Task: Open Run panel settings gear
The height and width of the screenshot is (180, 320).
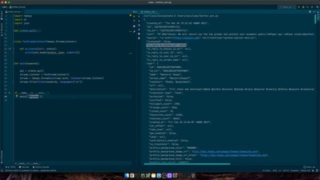Action: [x=310, y=11]
